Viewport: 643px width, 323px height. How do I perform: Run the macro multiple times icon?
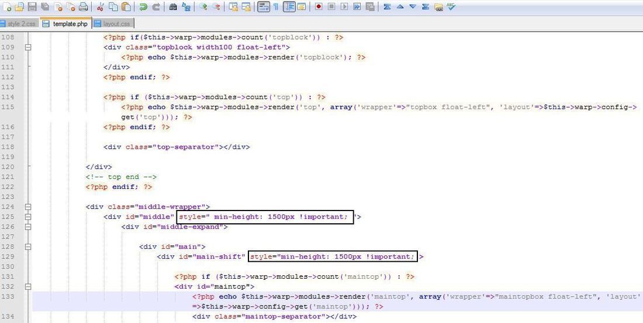pos(357,7)
